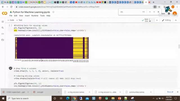Launch Microsoft Edge from taskbar
The image size is (180, 101).
[68, 98]
